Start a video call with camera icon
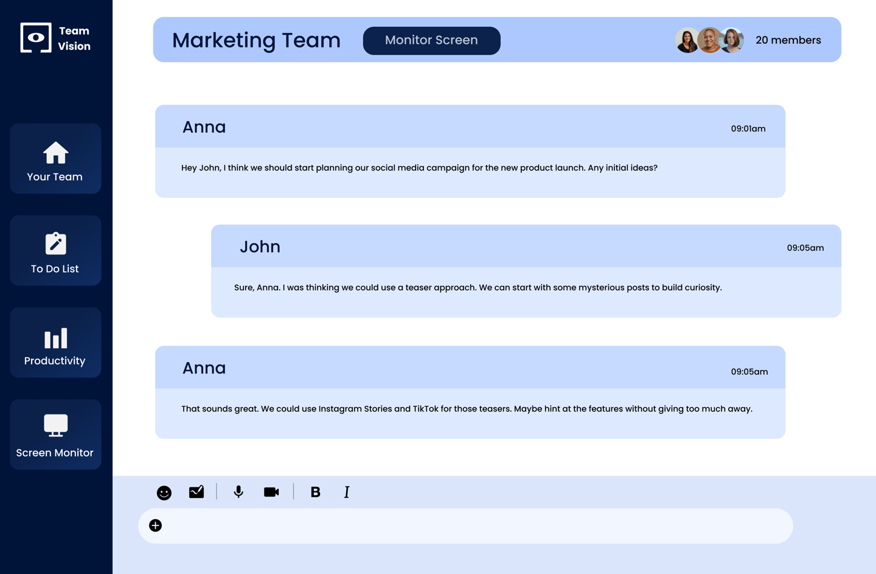 point(271,492)
